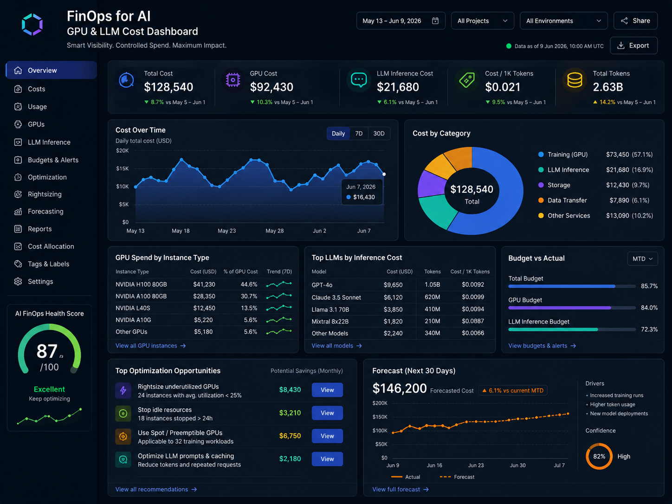Open Overview via its home icon
This screenshot has width=672, height=504.
point(18,71)
